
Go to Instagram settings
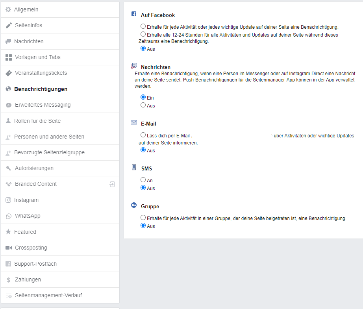click(x=60, y=200)
